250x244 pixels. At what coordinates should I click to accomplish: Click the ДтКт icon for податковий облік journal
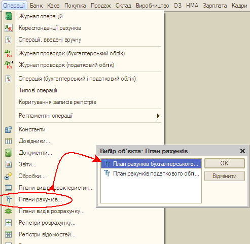click(x=9, y=65)
